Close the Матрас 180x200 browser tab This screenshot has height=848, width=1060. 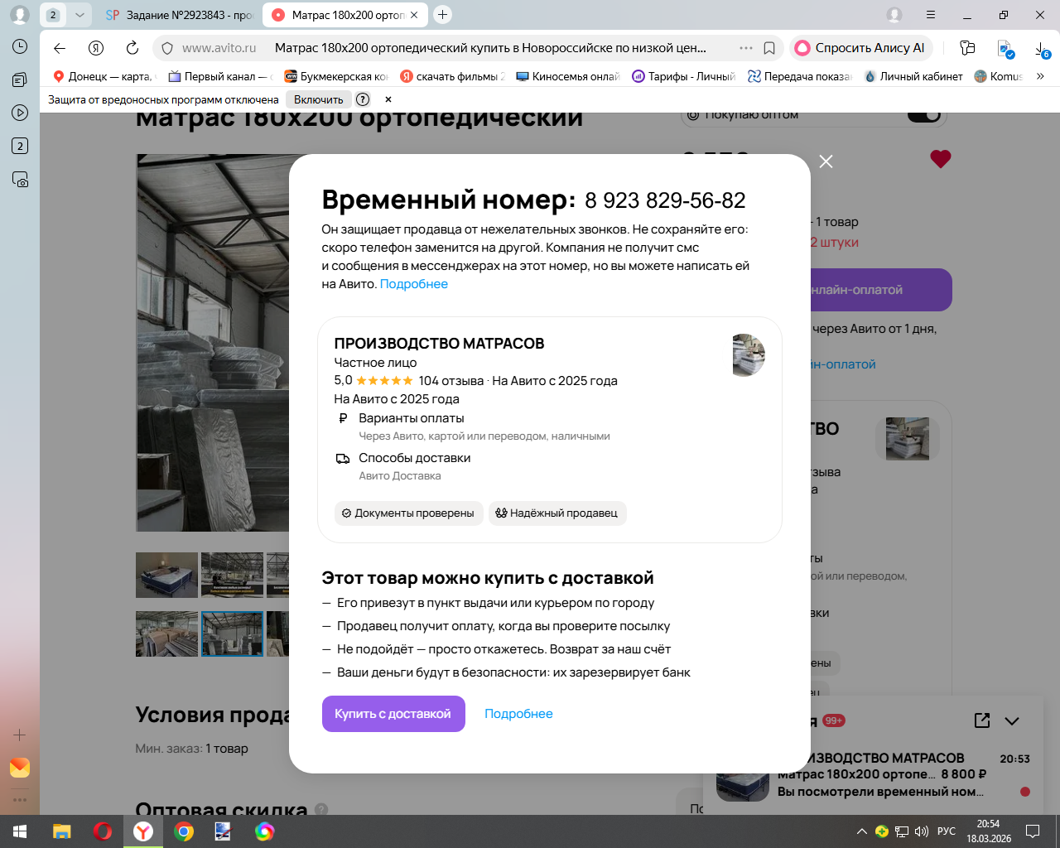click(414, 15)
